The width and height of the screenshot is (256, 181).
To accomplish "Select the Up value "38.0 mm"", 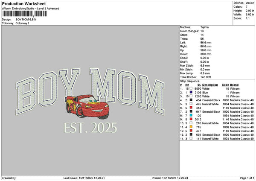I will point(206,50).
